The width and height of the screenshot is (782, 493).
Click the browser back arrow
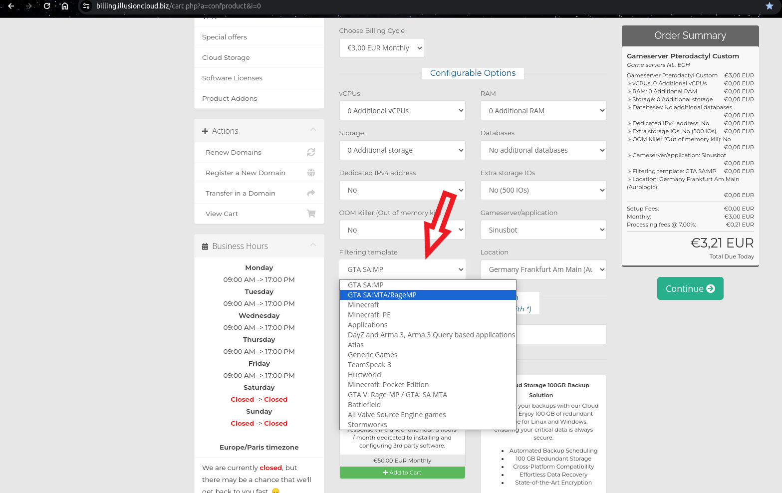11,6
